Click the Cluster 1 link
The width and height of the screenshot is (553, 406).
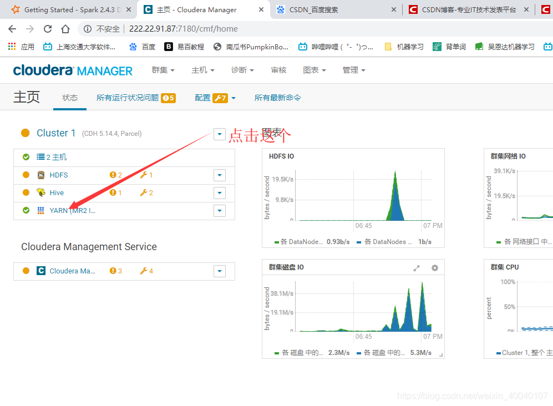coord(56,133)
